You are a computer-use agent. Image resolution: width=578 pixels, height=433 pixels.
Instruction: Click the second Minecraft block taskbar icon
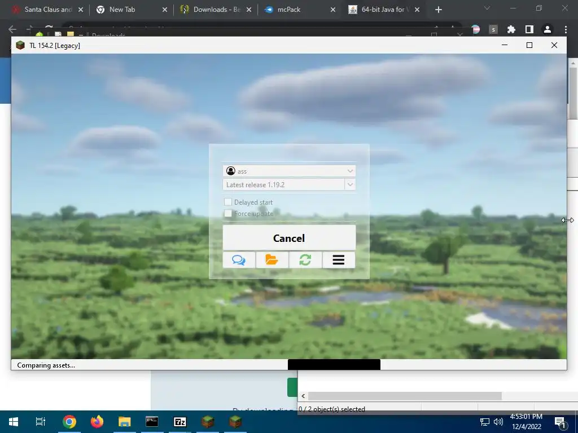(x=235, y=422)
